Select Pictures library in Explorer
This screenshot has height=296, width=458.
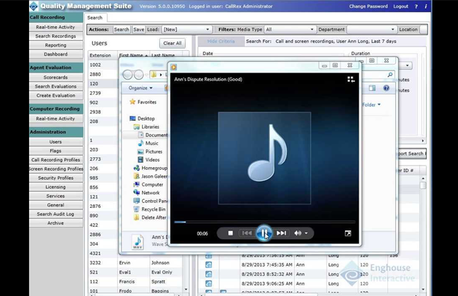point(150,152)
